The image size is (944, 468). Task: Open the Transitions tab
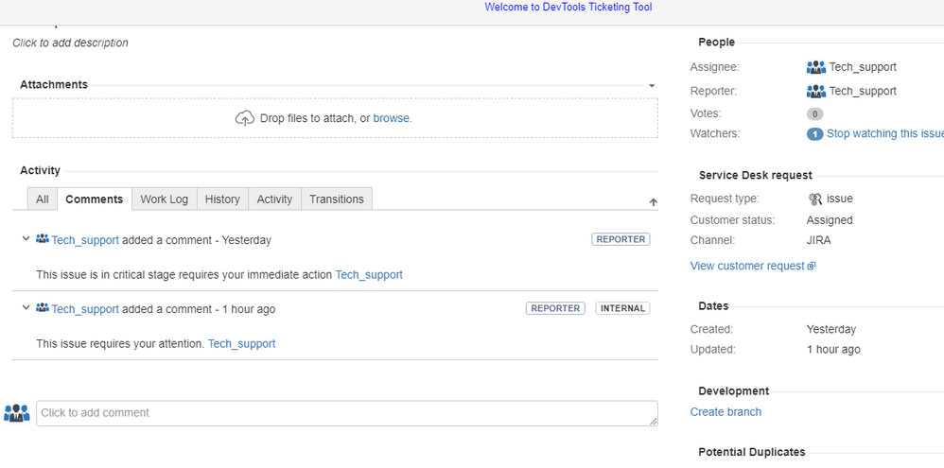[337, 199]
